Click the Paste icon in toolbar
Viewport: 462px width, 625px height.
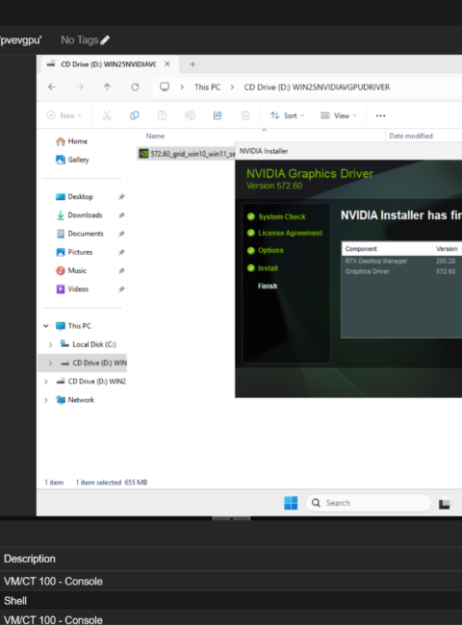coord(162,115)
